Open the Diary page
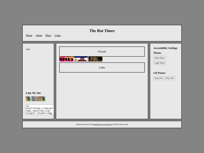The height and width of the screenshot is (153, 204). tap(48, 36)
